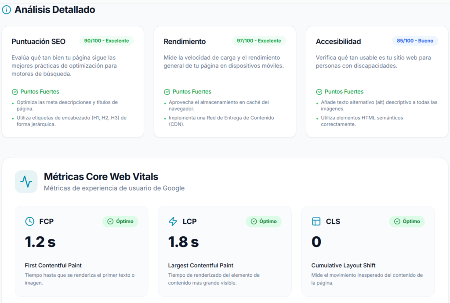Click 'Puntos Fuertes' text in the Accesibilidad card
450x303 pixels.
344,92
